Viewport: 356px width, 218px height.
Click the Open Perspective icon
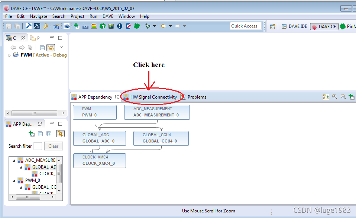273,26
